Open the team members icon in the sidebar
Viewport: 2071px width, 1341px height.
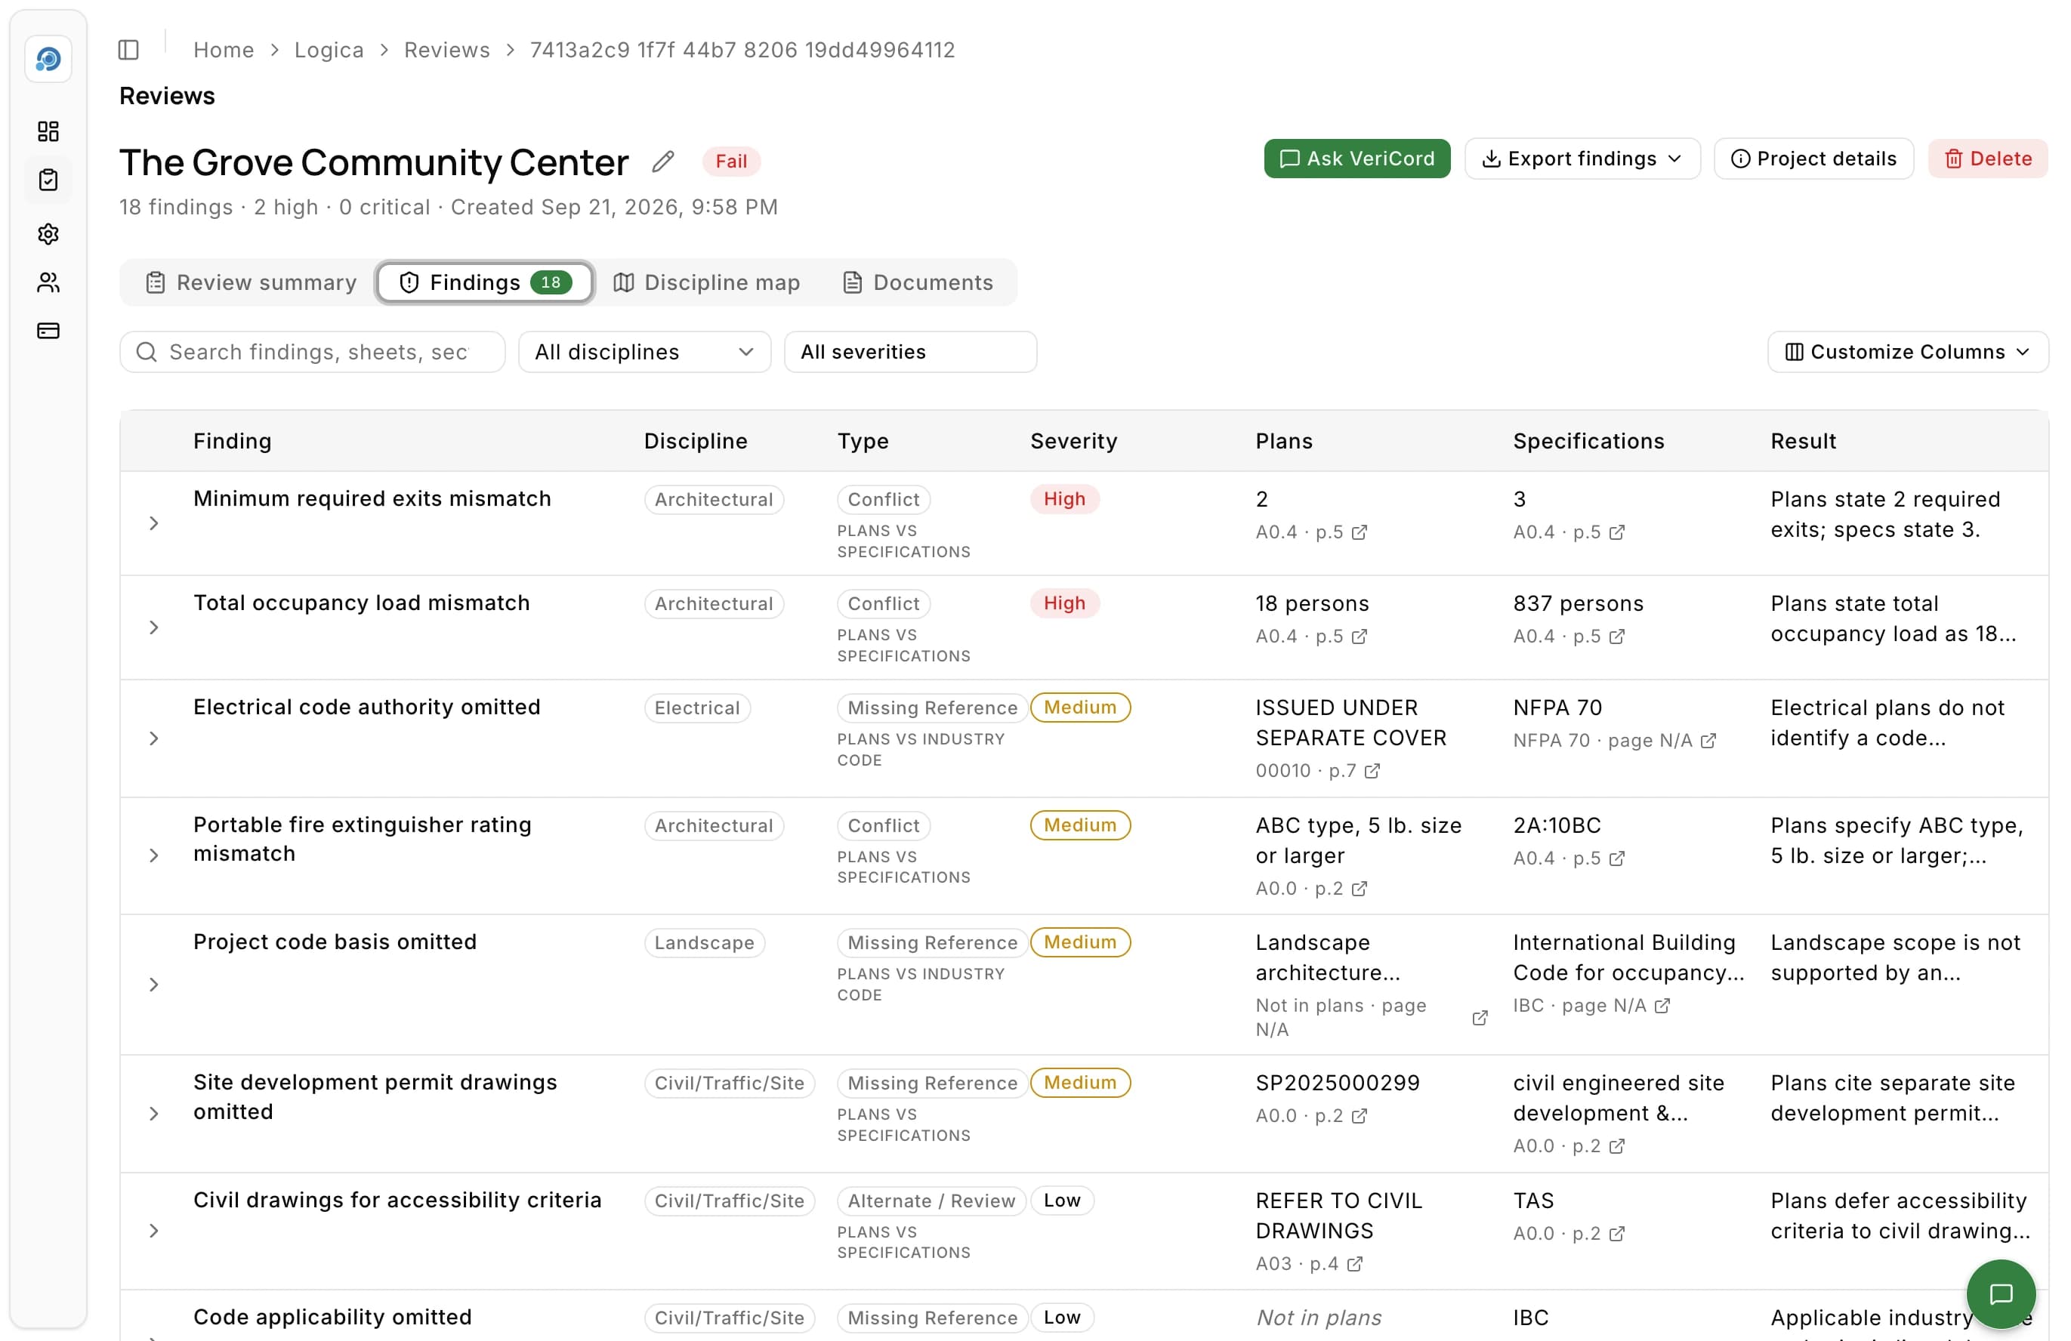(x=48, y=282)
